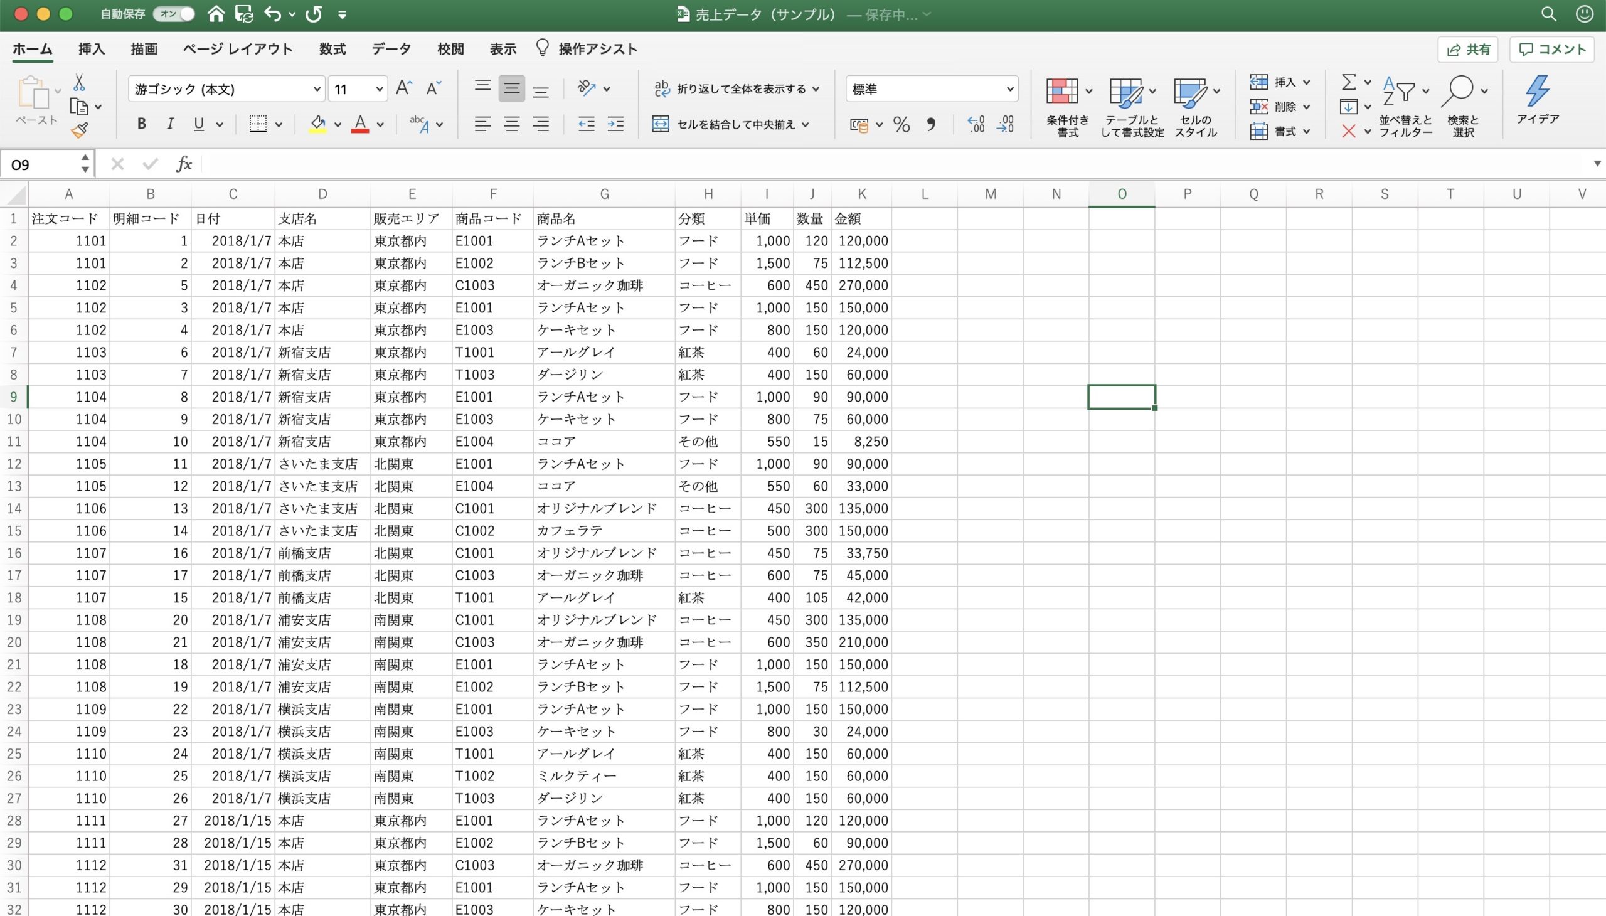The height and width of the screenshot is (916, 1606).
Task: Toggle Bold formatting
Action: pyautogui.click(x=142, y=124)
